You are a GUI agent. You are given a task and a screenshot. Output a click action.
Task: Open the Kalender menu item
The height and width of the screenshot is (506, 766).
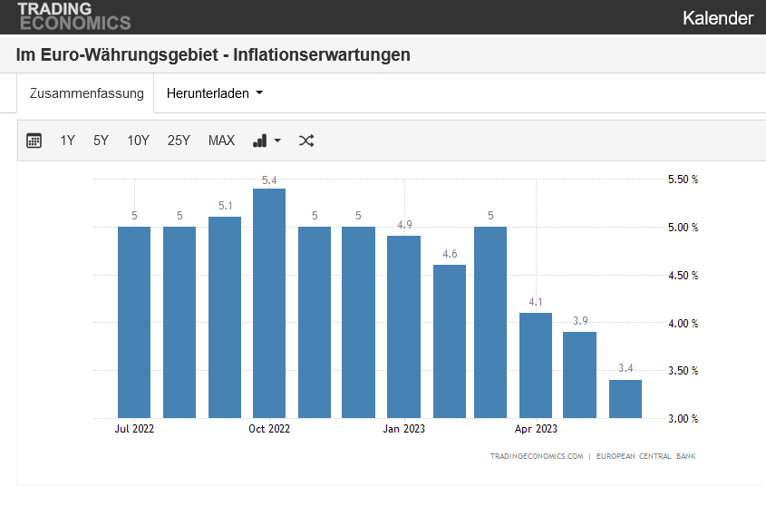(718, 18)
